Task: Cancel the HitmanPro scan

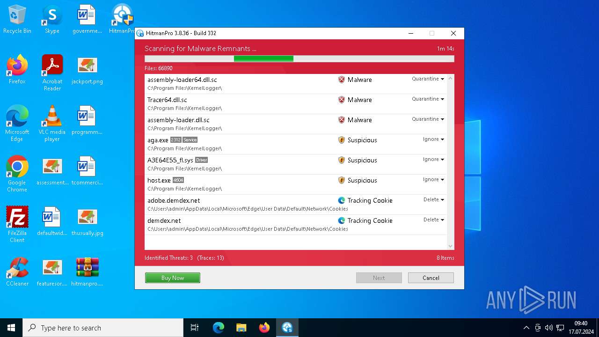Action: 431,278
